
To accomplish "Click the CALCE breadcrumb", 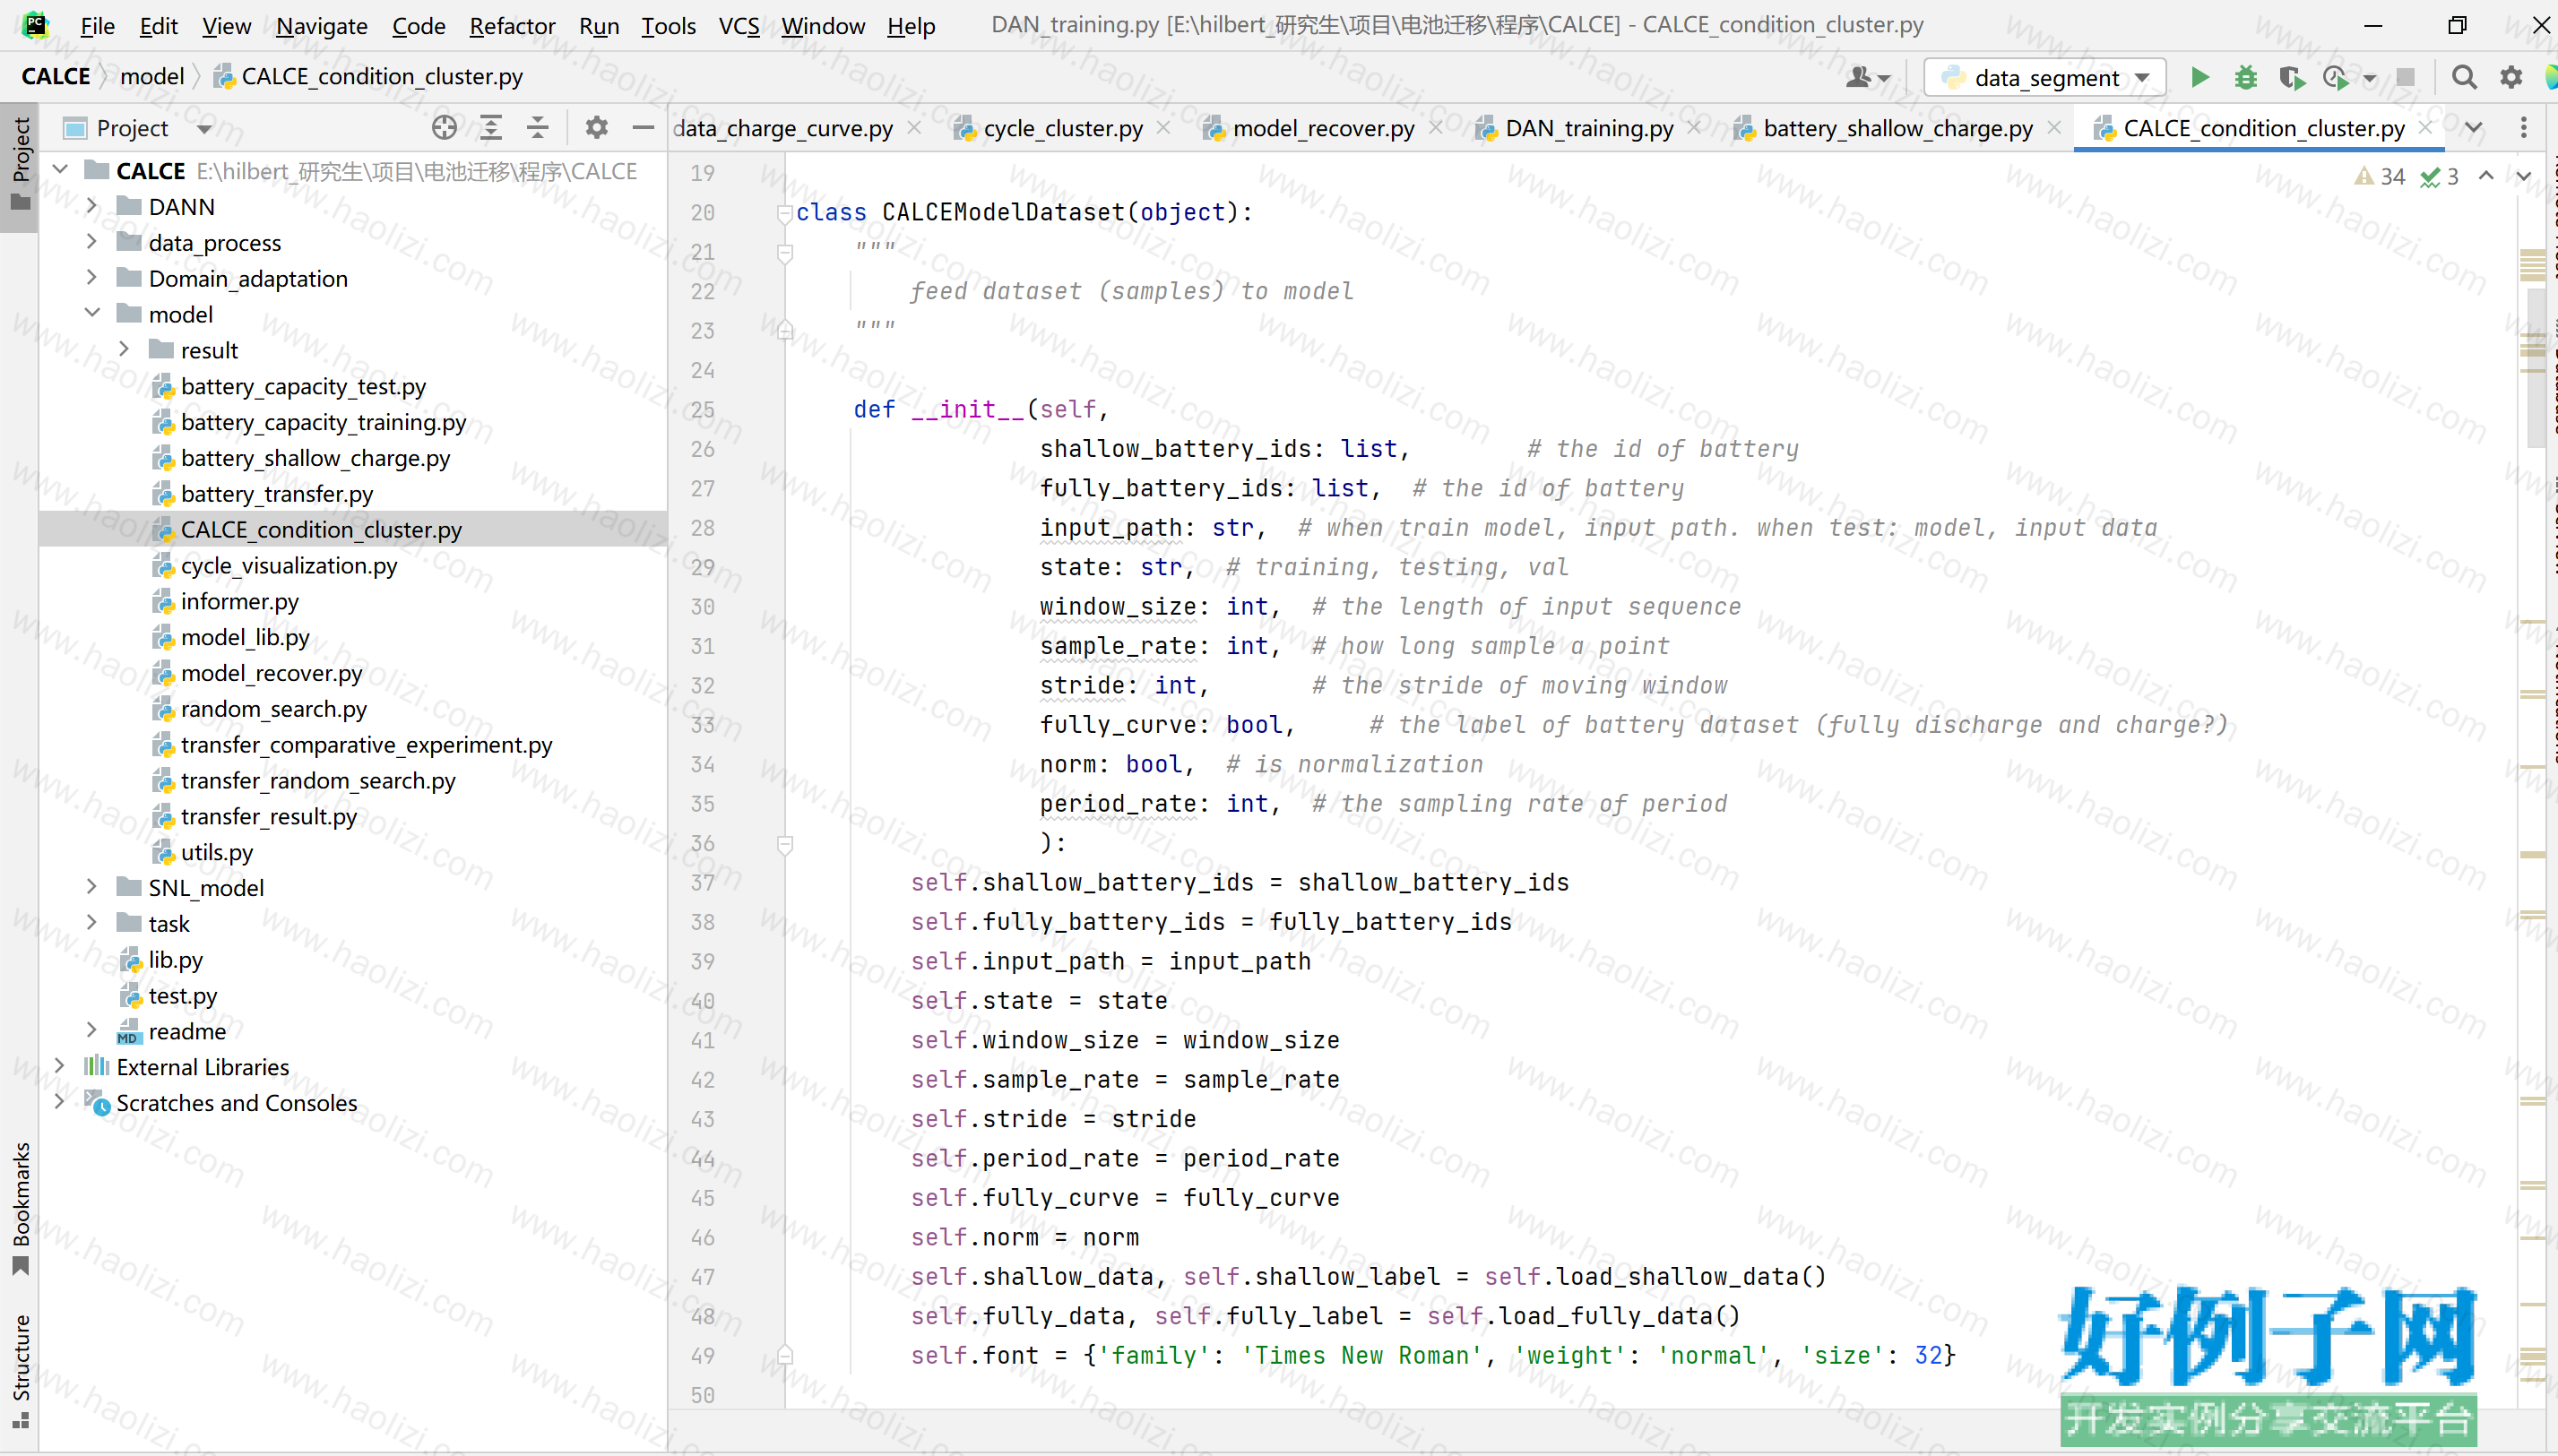I will pos(56,76).
